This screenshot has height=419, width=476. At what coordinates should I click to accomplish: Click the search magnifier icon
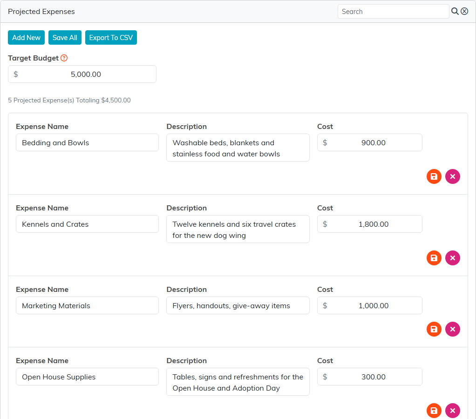coord(455,11)
